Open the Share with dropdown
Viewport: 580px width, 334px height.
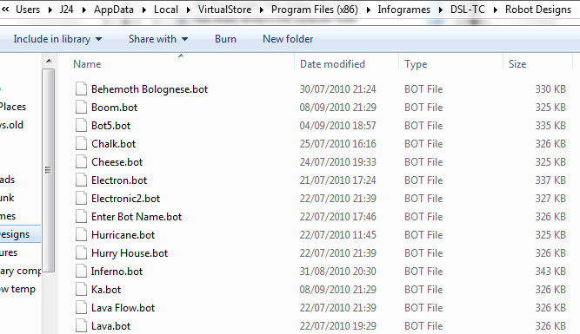(158, 39)
